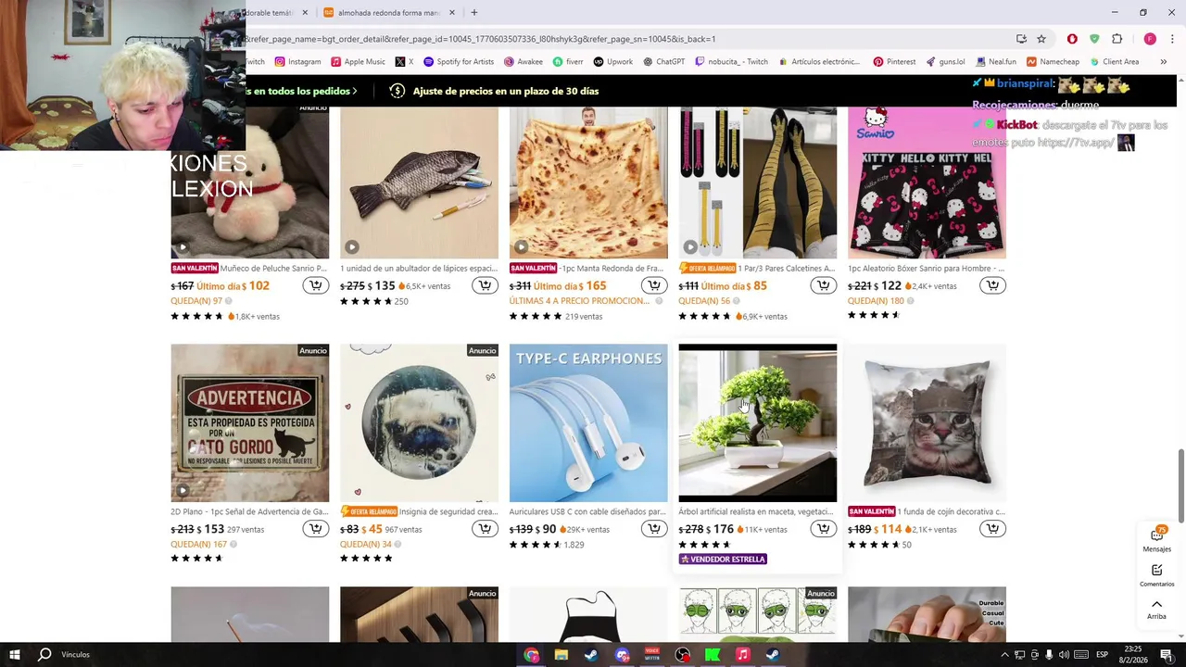Open the Mensajes chat icon
This screenshot has height=667, width=1186.
1156,540
